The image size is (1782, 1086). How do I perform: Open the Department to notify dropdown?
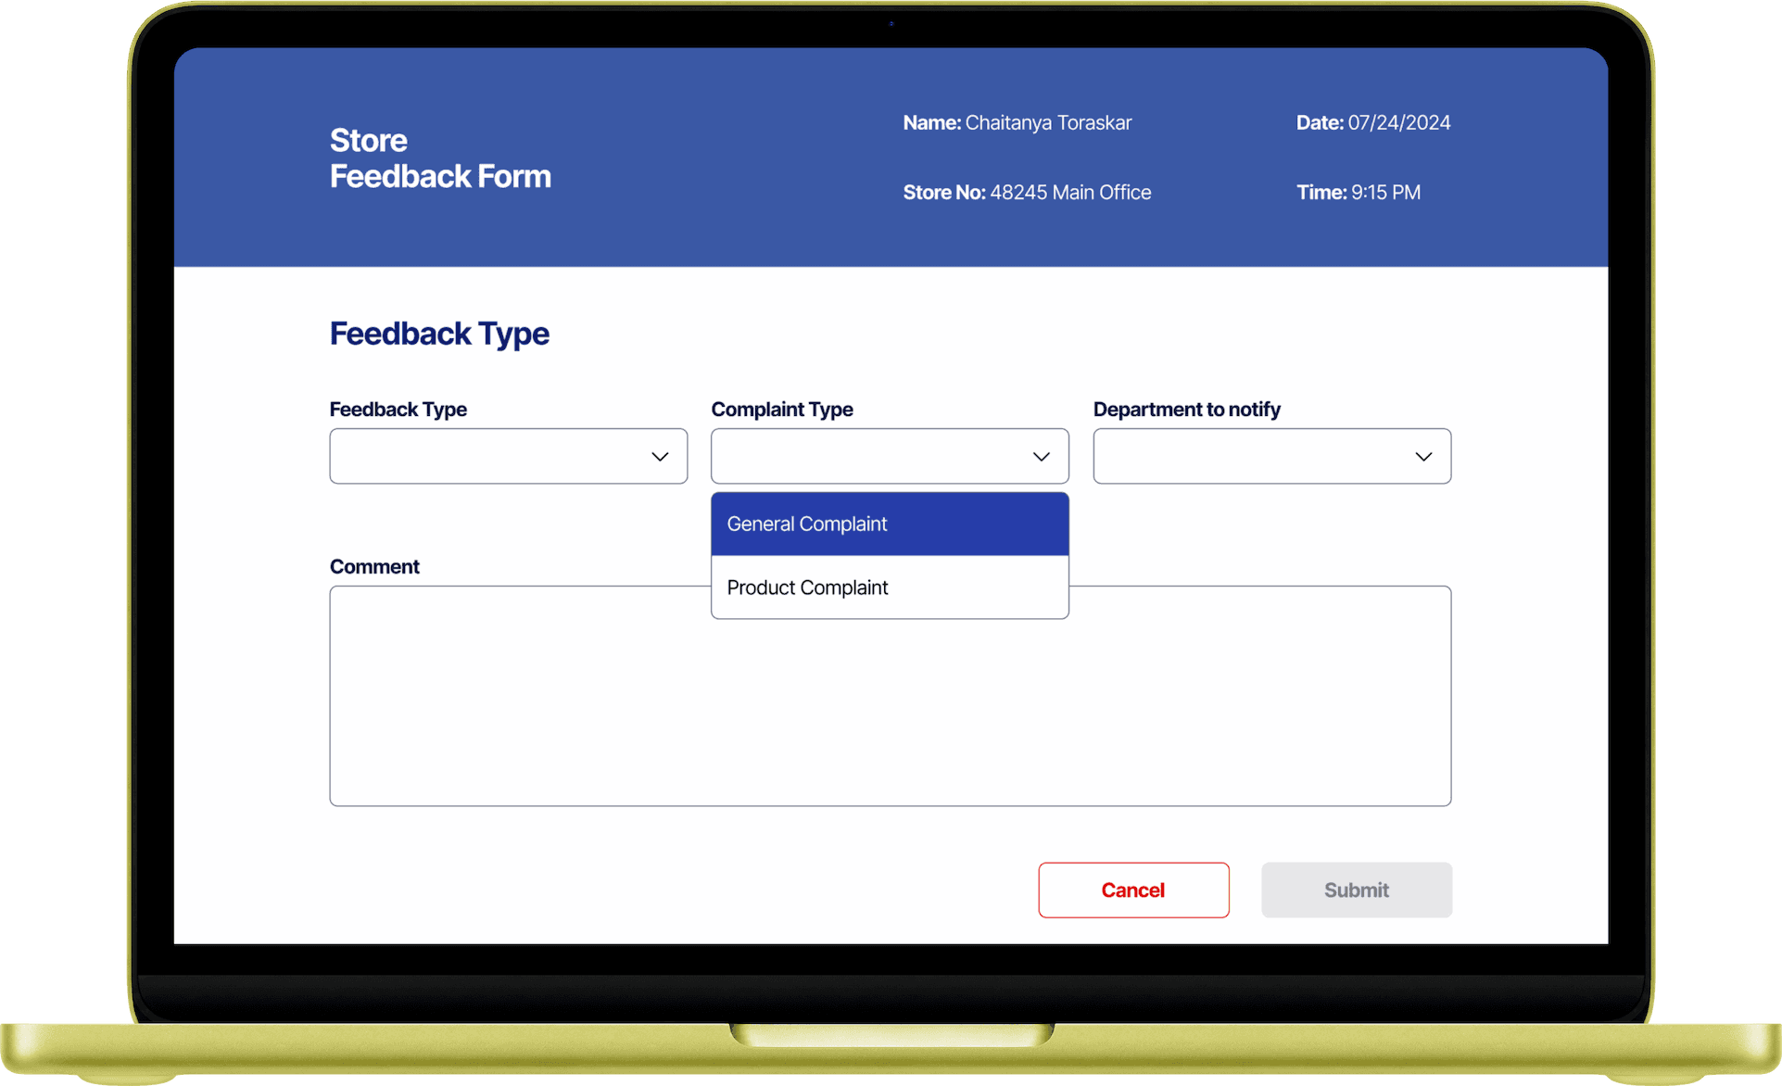(x=1271, y=456)
